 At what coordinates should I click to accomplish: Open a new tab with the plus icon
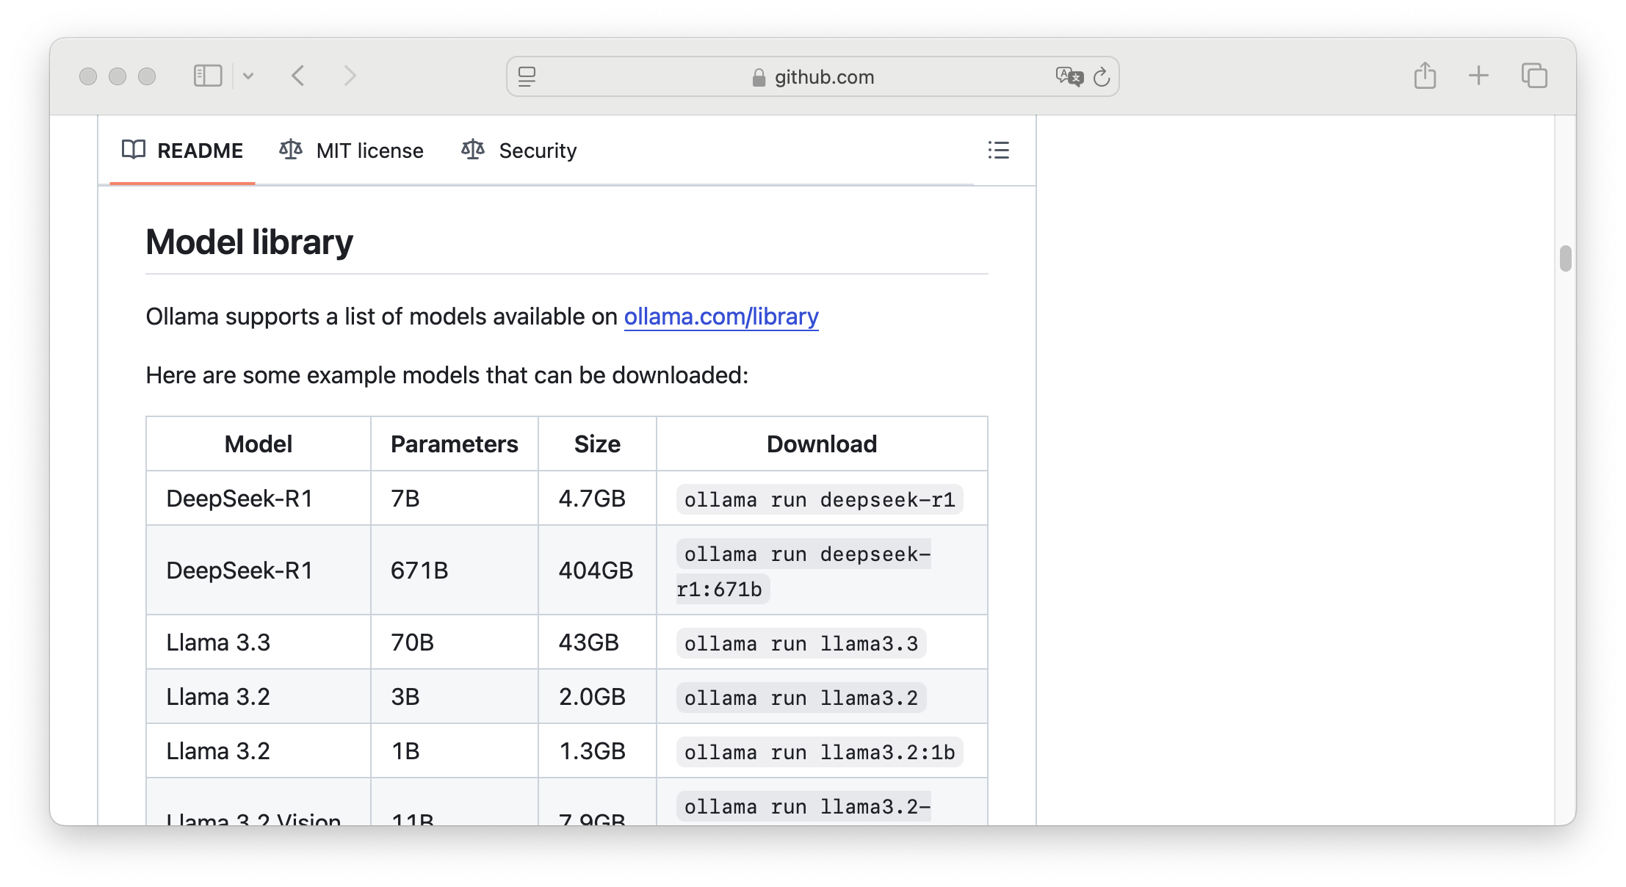[1478, 76]
